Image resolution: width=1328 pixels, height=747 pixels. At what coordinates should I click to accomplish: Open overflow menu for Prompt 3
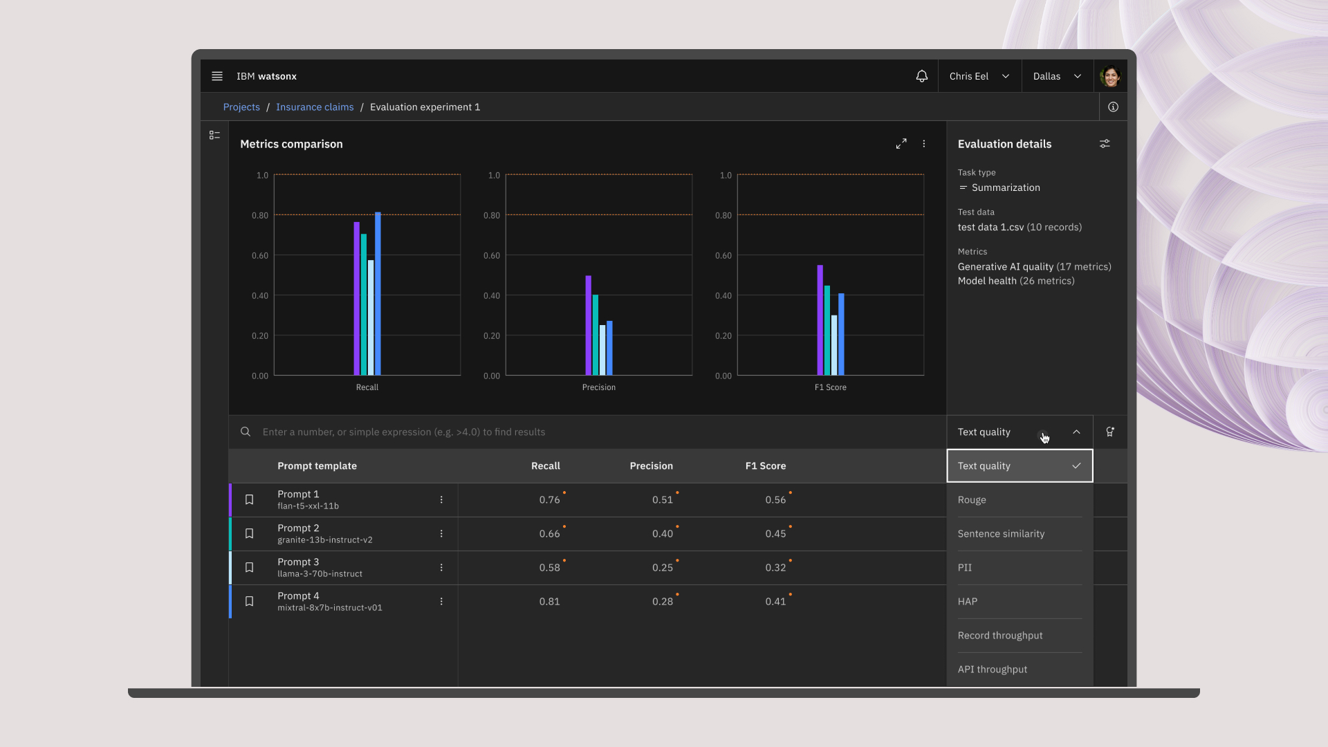pyautogui.click(x=441, y=568)
